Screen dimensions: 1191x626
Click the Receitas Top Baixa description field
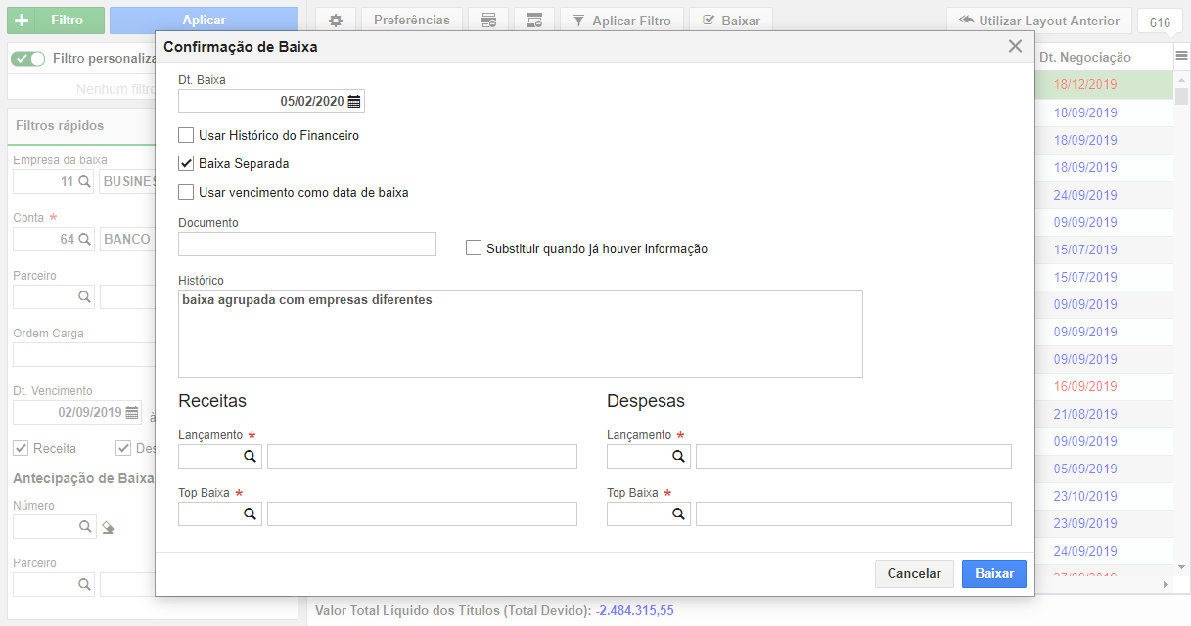pos(422,514)
